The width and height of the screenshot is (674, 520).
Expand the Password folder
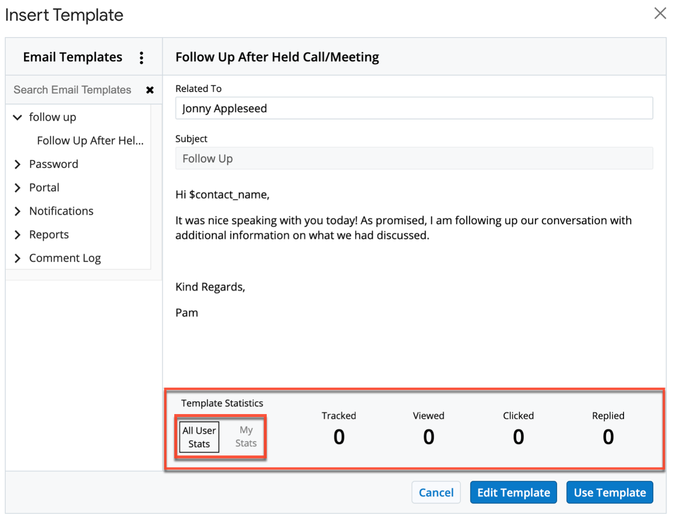click(x=18, y=165)
